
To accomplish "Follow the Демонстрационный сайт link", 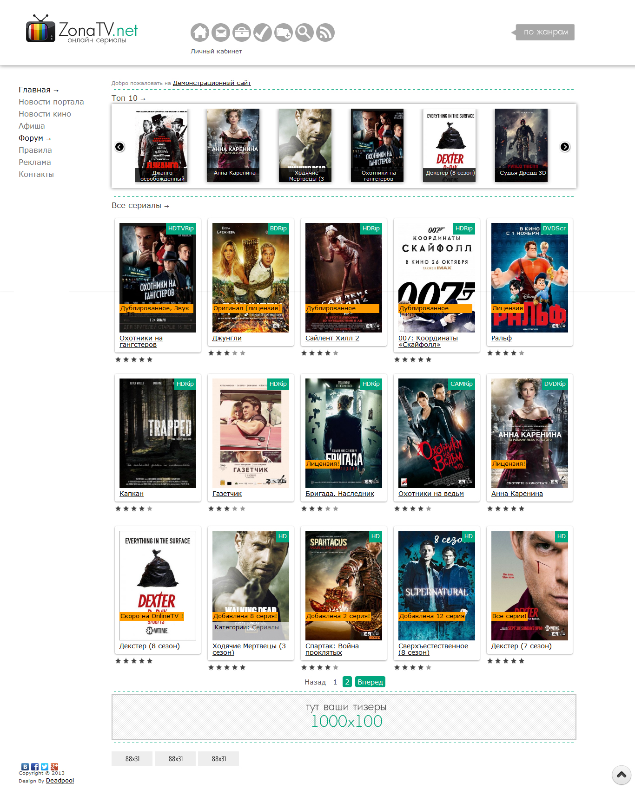I will 212,83.
